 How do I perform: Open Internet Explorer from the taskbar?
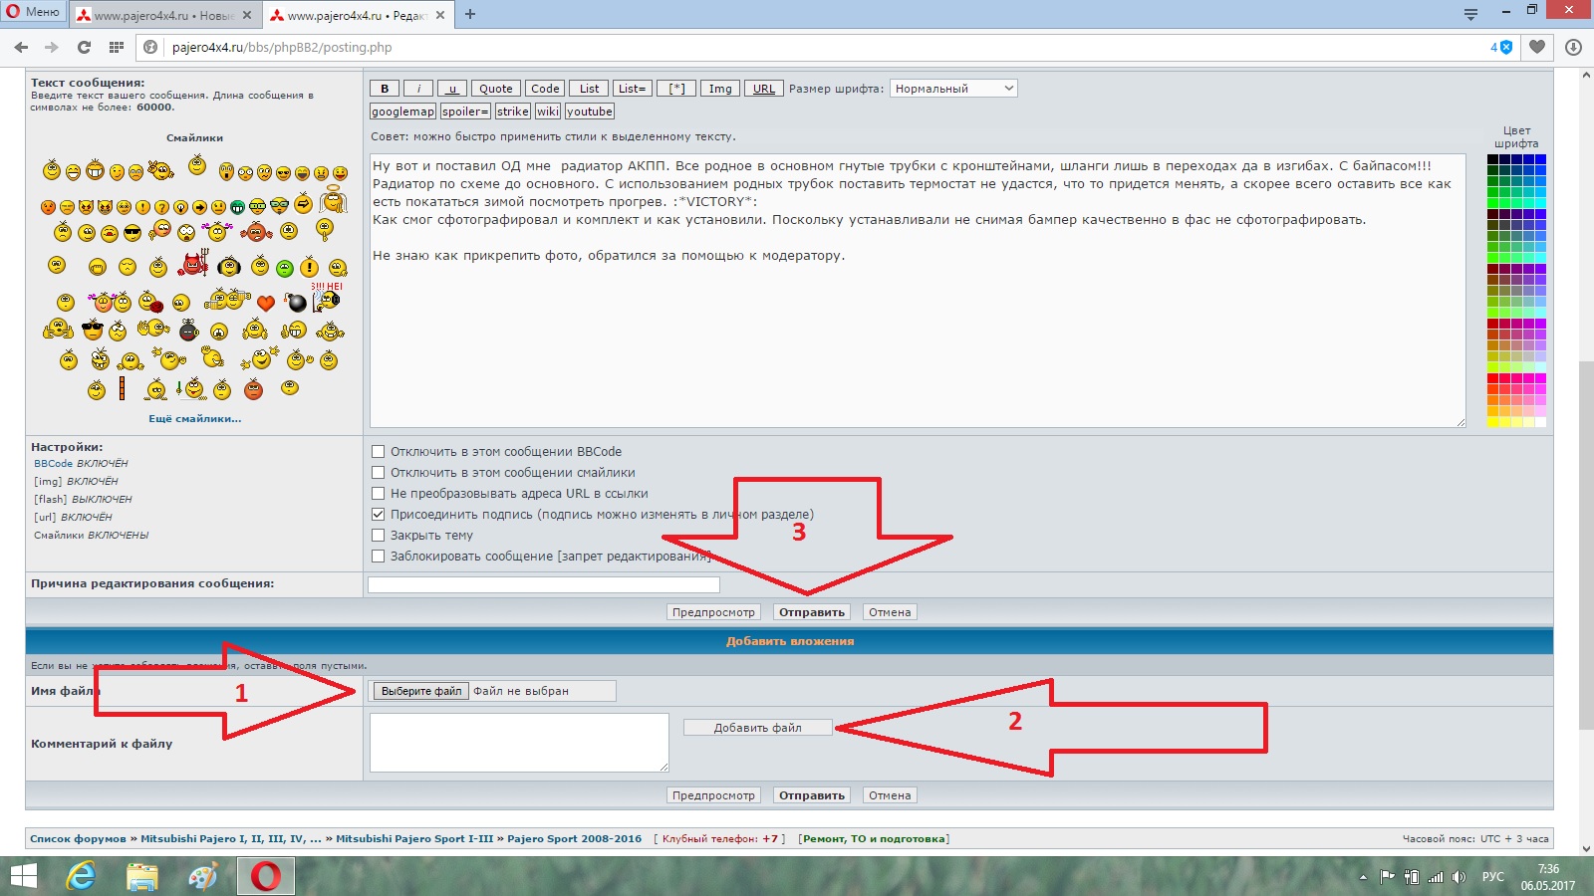pos(81,876)
